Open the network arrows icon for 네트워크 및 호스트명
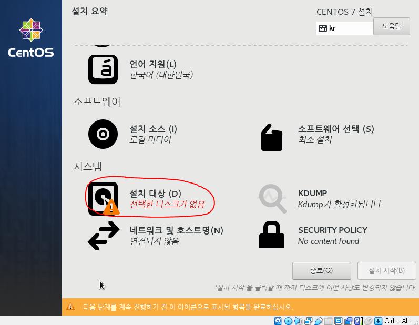The width and height of the screenshot is (419, 325). click(104, 236)
